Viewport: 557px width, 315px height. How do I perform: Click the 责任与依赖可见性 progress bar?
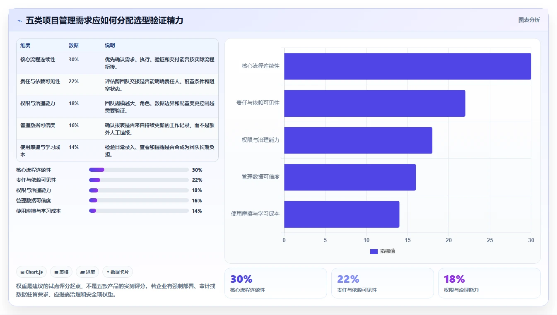tap(139, 180)
